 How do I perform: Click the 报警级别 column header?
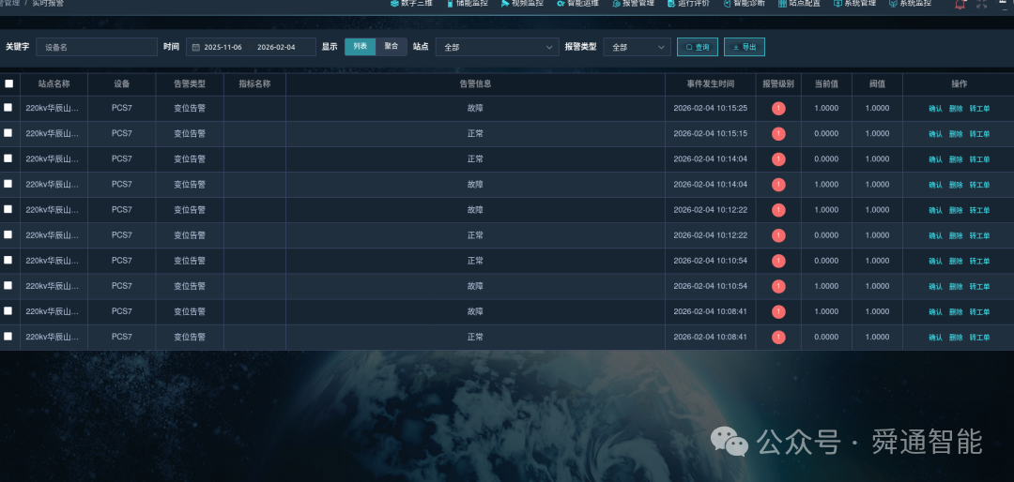pos(778,84)
